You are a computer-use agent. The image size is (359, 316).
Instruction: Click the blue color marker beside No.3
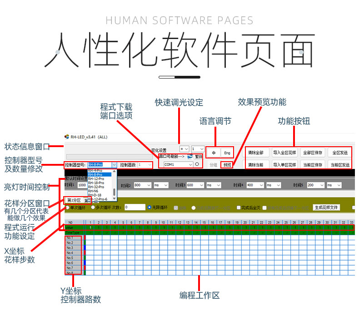[x=85, y=248]
